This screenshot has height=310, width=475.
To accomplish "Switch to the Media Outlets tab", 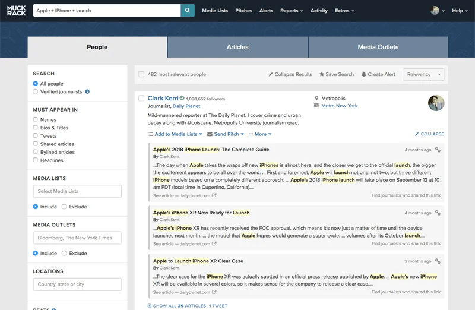I will 378,48.
